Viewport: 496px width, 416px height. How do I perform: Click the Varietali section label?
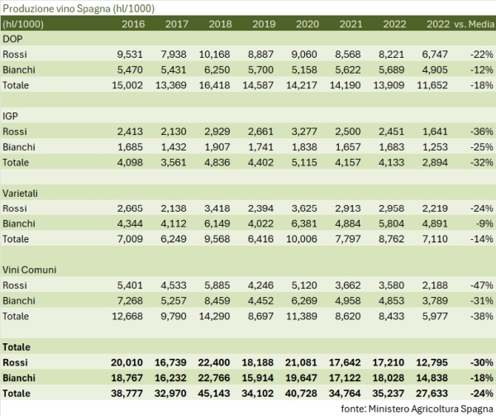point(21,194)
